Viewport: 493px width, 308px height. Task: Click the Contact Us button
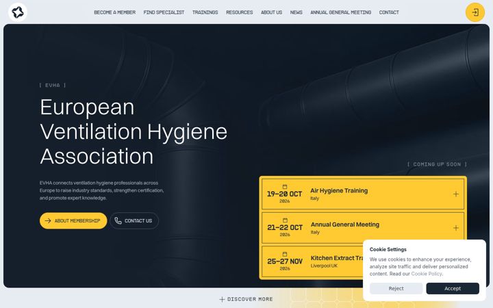pyautogui.click(x=134, y=220)
